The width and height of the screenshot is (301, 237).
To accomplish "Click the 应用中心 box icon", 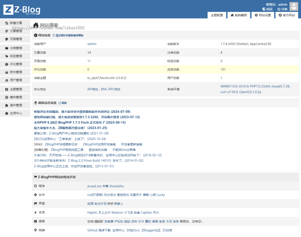I will 7,113.
